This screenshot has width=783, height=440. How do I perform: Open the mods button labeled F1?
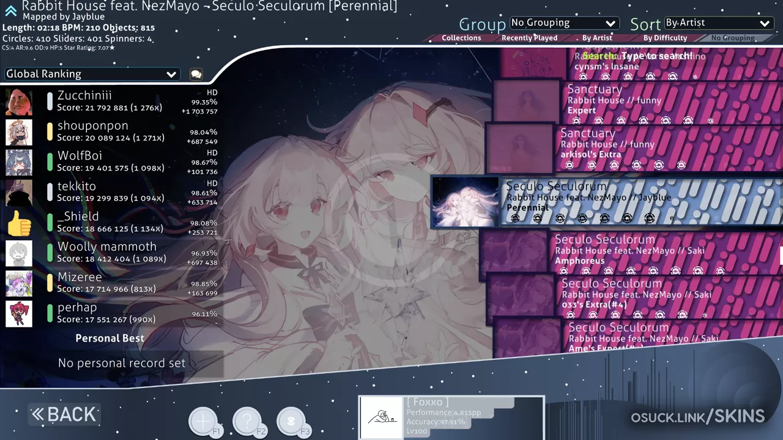204,421
